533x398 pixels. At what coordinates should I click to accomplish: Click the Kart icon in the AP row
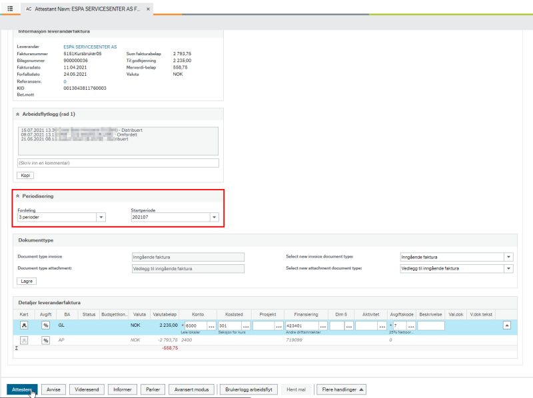click(24, 340)
